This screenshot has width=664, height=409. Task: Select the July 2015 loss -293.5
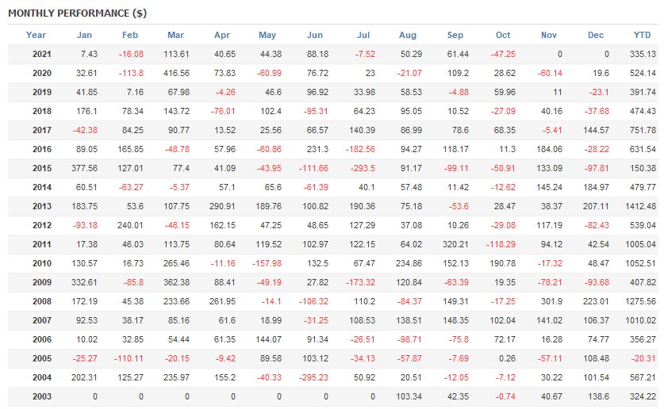(x=362, y=168)
